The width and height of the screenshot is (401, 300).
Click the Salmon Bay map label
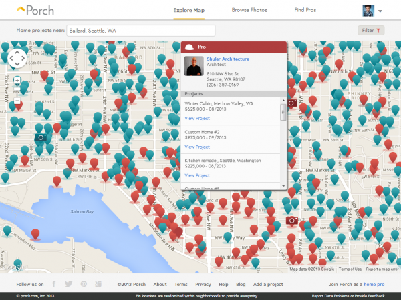(x=82, y=211)
